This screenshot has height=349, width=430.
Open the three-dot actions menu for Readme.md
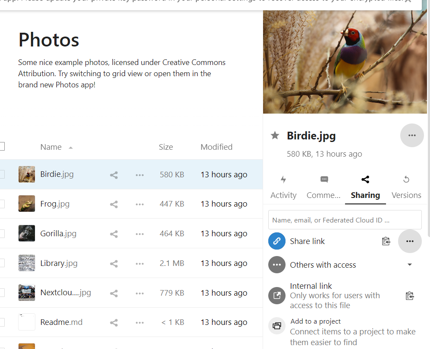coord(140,323)
